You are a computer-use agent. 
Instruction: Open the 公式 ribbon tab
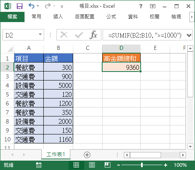click(x=111, y=17)
